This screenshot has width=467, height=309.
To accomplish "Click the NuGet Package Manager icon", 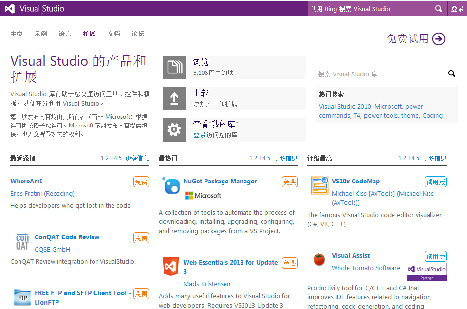I will [x=171, y=185].
